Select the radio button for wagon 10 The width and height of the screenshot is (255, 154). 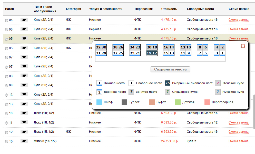pyautogui.click(x=6, y=114)
